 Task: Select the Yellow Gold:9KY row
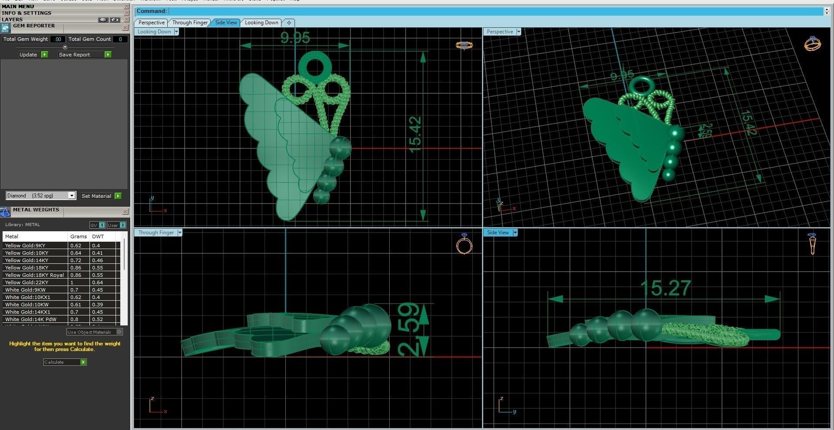[x=61, y=246]
